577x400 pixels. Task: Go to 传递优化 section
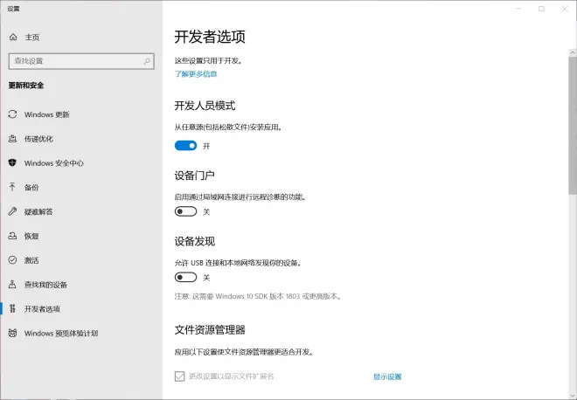pos(81,139)
